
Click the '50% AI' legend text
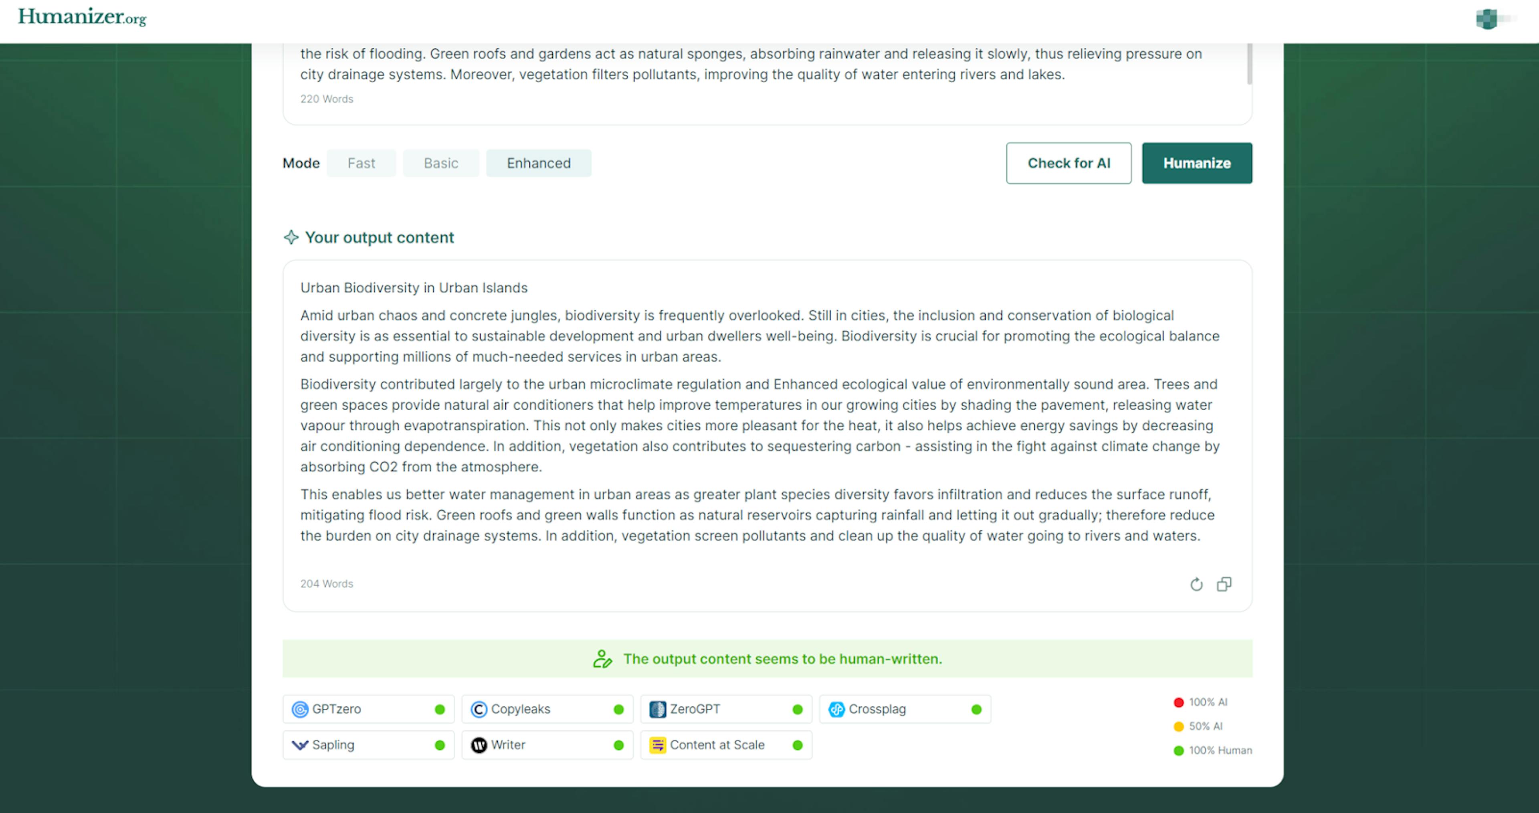tap(1205, 726)
